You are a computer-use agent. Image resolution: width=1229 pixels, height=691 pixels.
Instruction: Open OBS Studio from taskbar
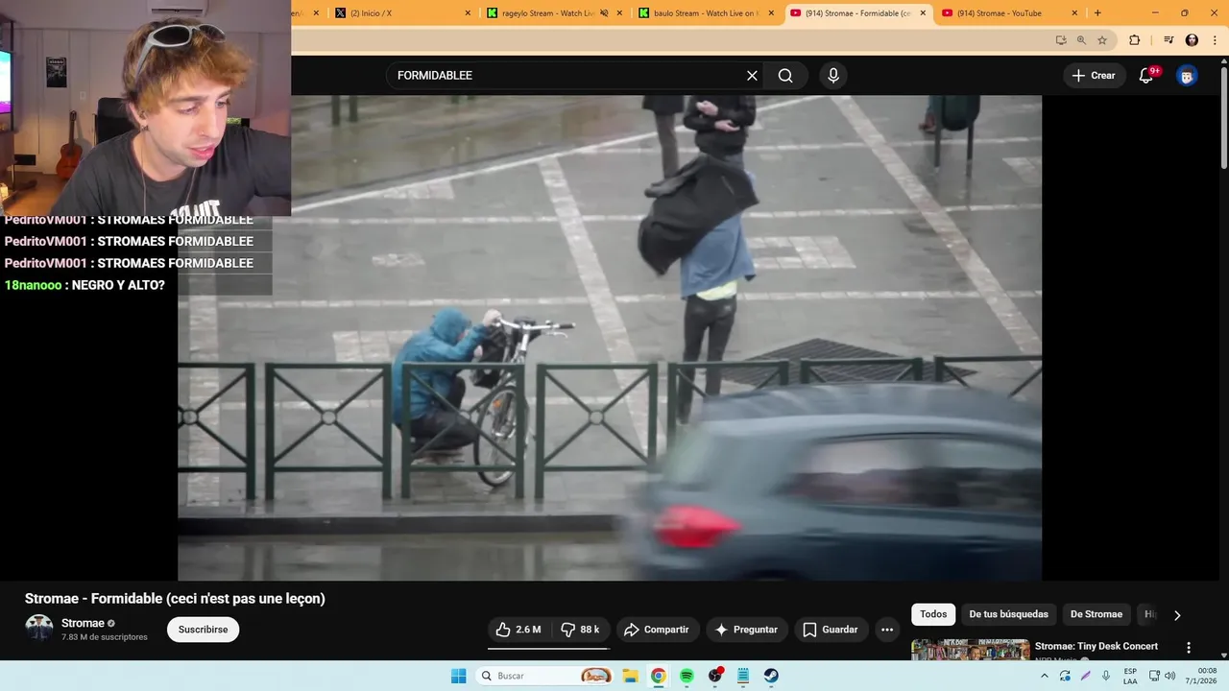(x=715, y=676)
